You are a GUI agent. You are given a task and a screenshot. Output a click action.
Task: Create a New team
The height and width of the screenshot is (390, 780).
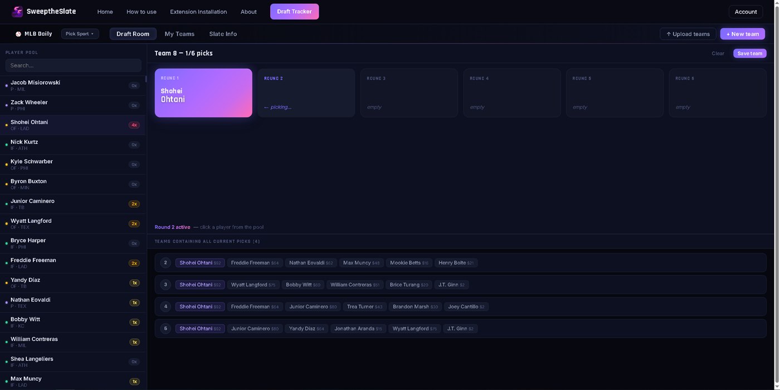[x=742, y=34]
